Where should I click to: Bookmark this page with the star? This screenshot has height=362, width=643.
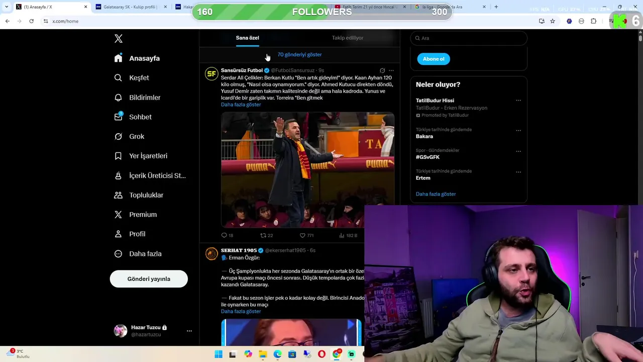click(x=553, y=21)
